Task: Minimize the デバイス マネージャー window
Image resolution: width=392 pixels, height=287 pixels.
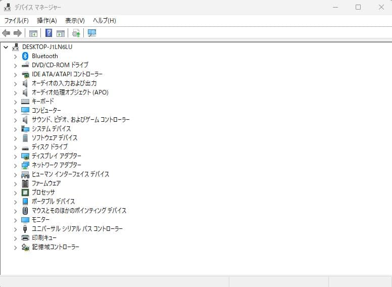Action: click(x=335, y=7)
